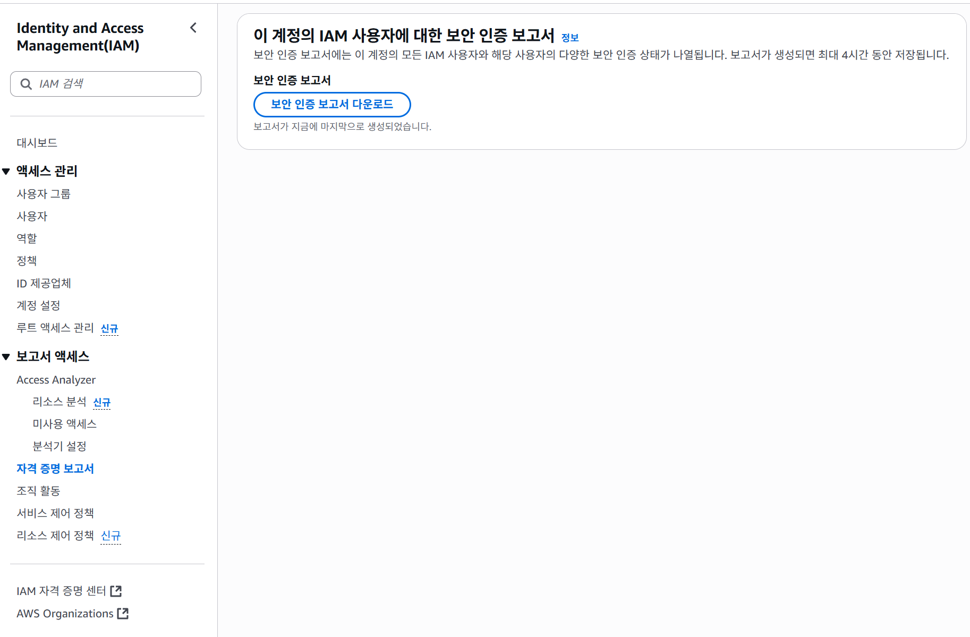Select 미사용 액세스 item

coord(64,423)
